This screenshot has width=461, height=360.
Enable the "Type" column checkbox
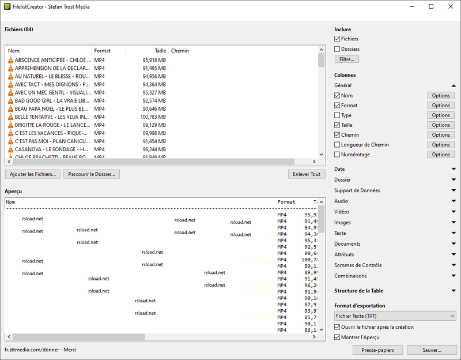coord(337,115)
